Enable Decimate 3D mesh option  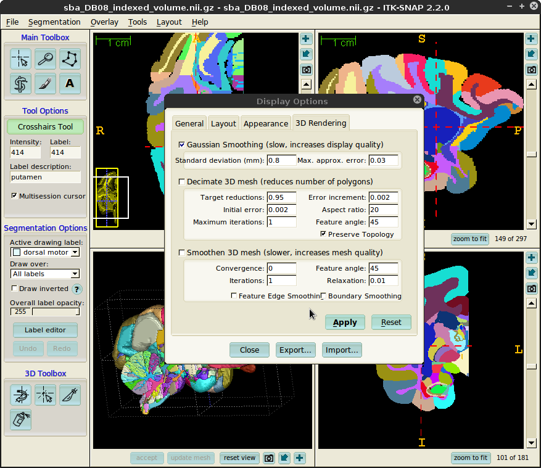pyautogui.click(x=181, y=182)
